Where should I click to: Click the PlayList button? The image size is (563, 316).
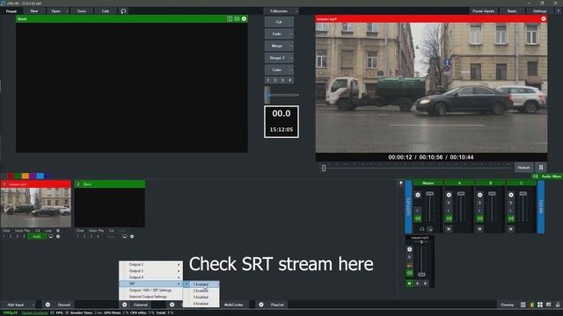[277, 305]
